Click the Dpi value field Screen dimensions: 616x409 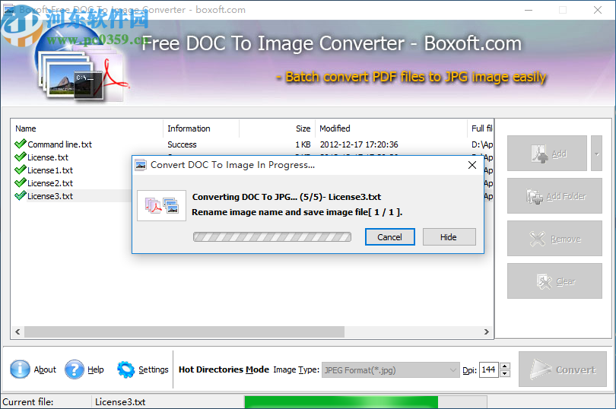(x=489, y=369)
